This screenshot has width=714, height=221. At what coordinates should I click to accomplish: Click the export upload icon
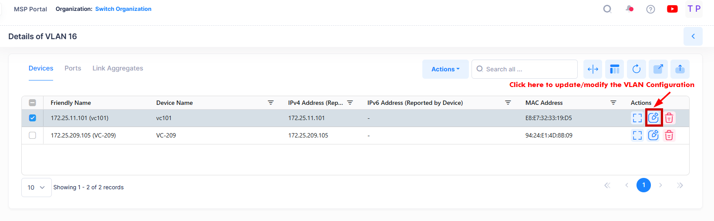(x=680, y=69)
